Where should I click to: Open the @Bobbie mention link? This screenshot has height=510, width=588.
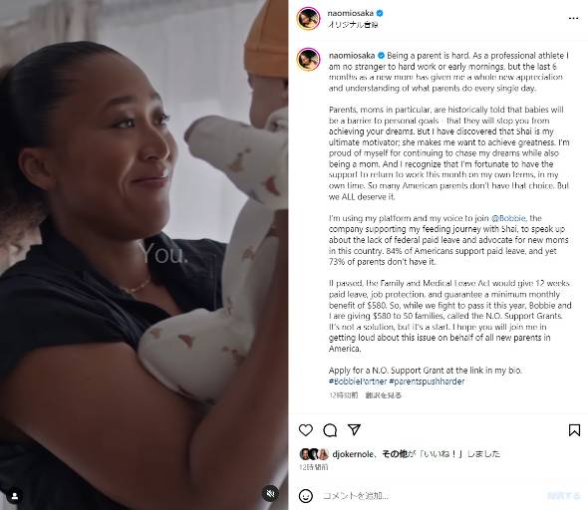pos(508,218)
